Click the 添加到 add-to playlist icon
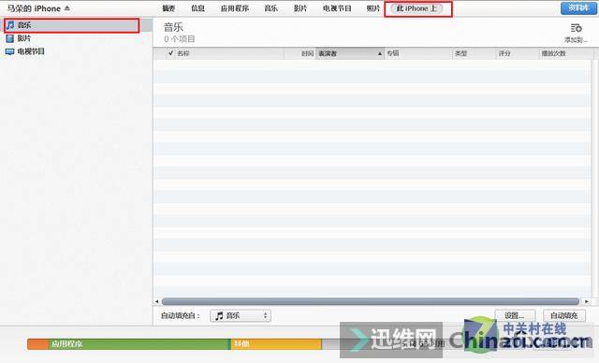This screenshot has width=599, height=363. pos(577,28)
